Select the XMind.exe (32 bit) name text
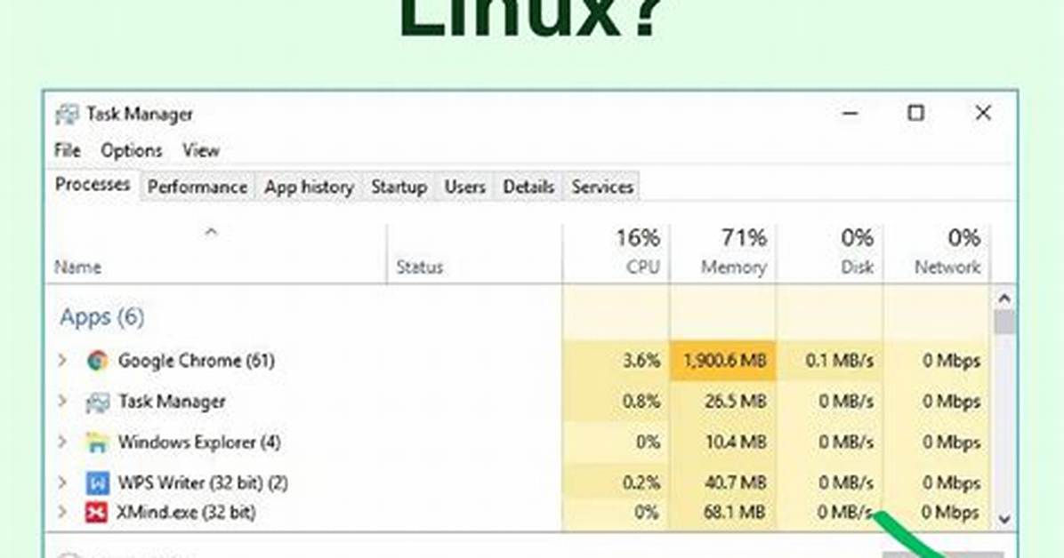 (186, 513)
